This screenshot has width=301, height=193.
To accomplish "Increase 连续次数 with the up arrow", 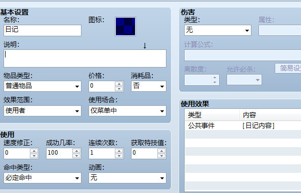I will tap(119, 151).
